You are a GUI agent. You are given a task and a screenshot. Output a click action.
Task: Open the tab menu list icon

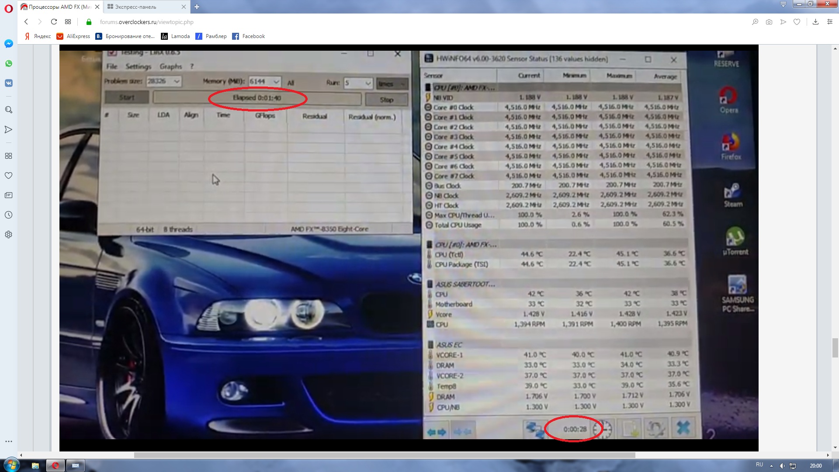783,4
